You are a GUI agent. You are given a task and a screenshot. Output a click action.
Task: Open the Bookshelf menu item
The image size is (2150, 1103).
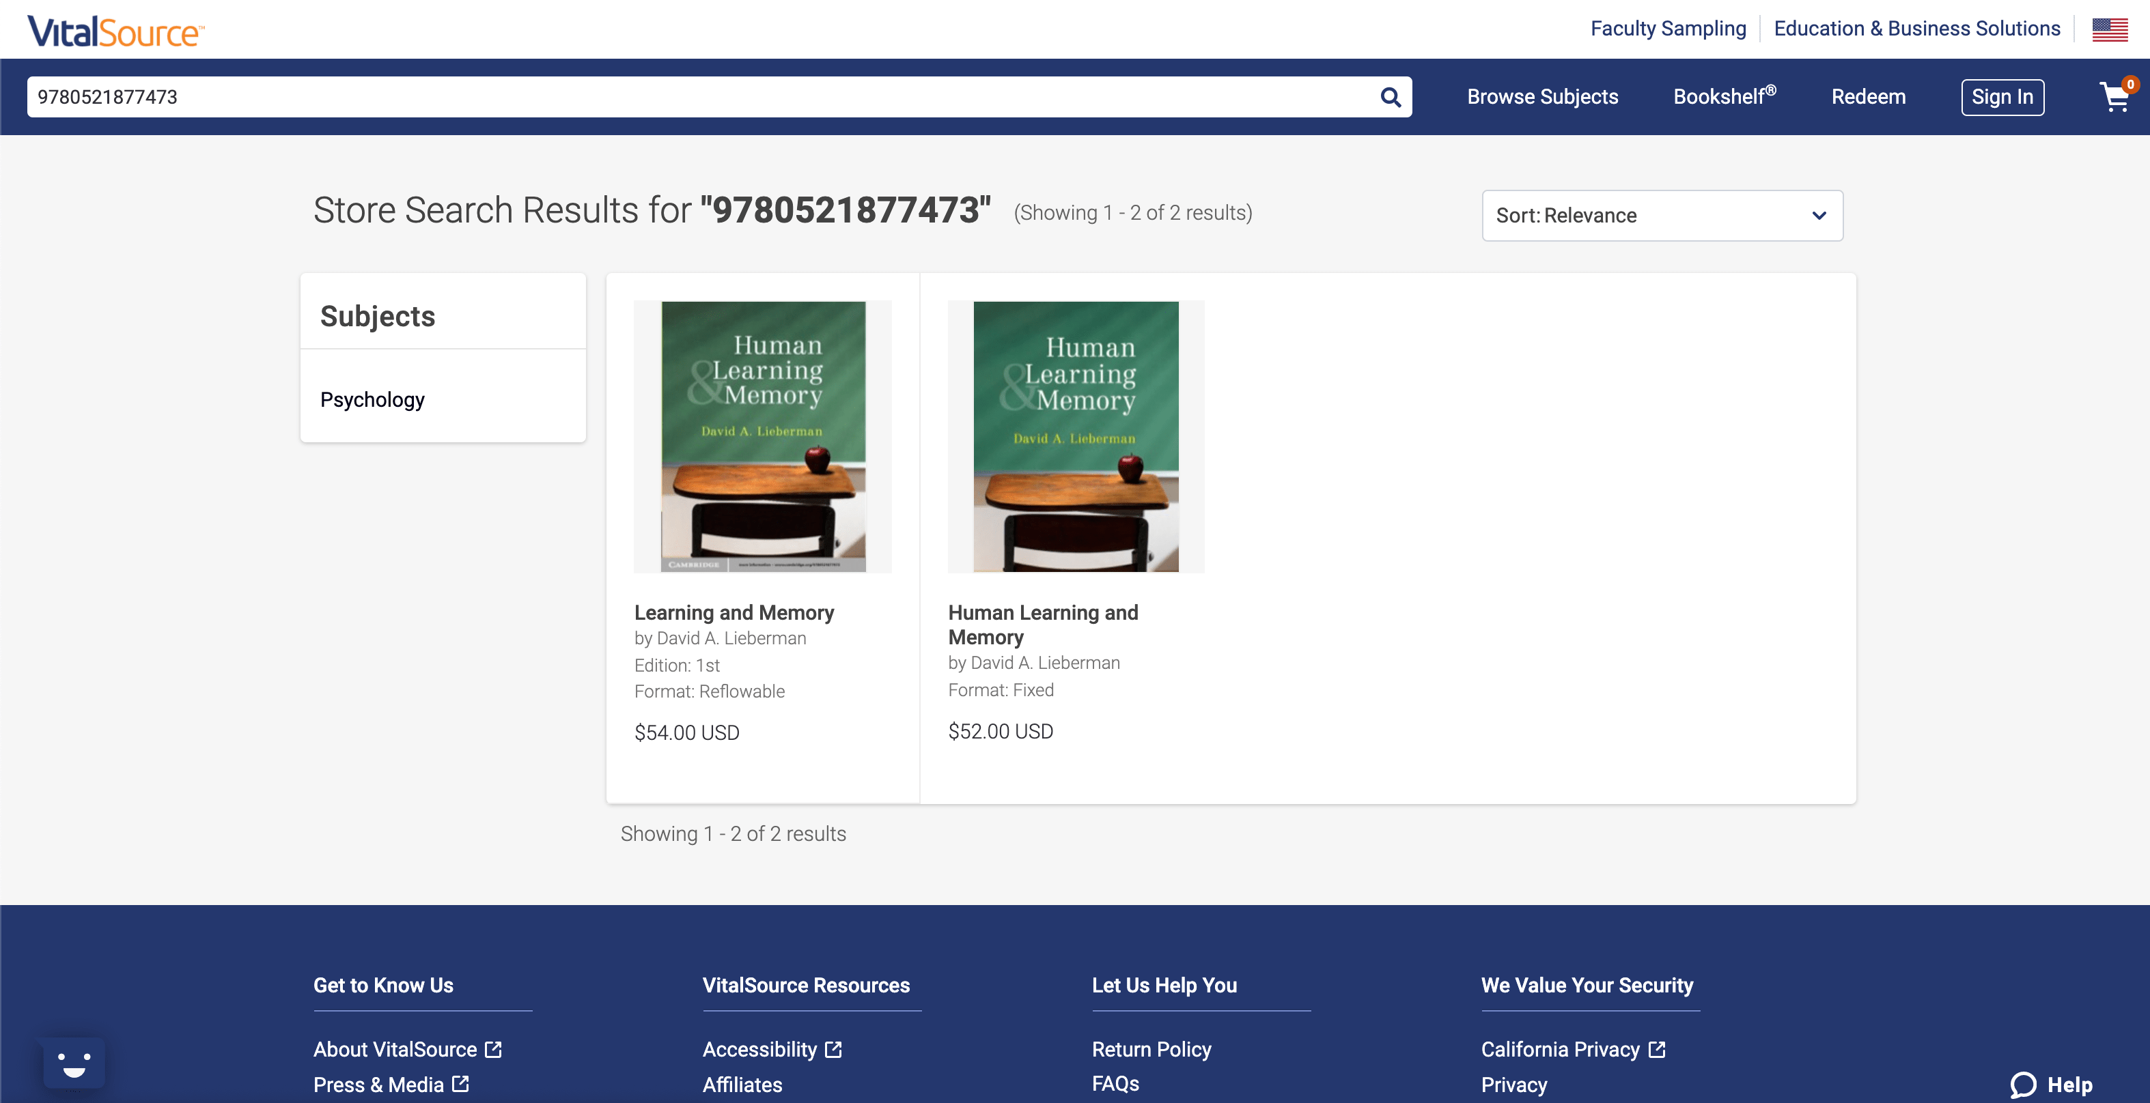click(x=1724, y=97)
